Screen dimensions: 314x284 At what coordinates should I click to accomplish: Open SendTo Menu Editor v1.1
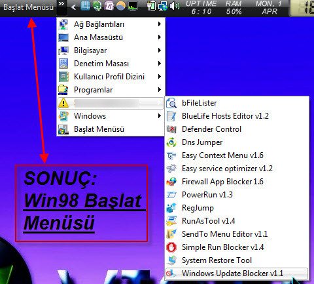[x=237, y=234]
